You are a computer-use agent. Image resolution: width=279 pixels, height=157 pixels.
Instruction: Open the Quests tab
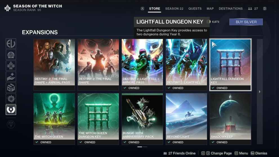click(195, 9)
